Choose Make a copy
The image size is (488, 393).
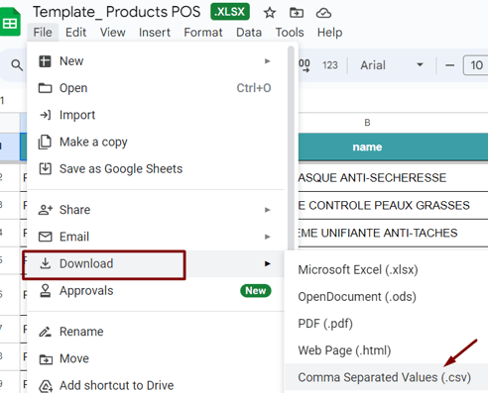click(x=156, y=142)
